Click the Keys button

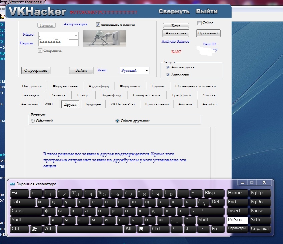pyautogui.click(x=176, y=26)
